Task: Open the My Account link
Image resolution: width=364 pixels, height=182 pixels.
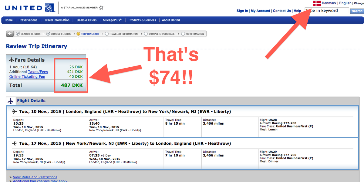Action: (x=260, y=11)
